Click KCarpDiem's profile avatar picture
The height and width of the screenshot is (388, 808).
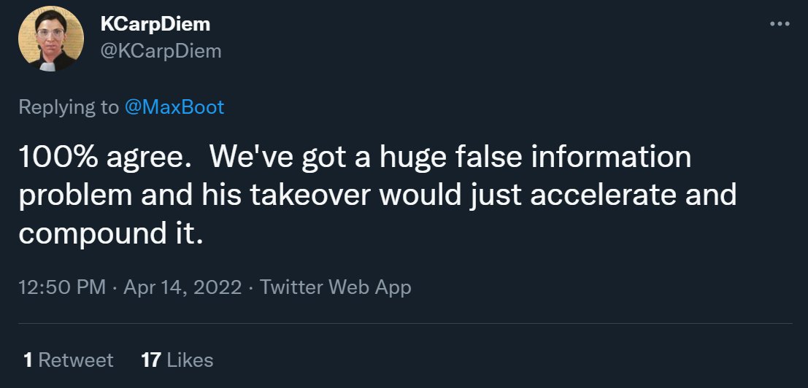tap(50, 39)
